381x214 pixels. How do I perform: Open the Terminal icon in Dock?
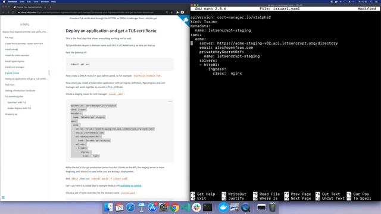(x=208, y=207)
